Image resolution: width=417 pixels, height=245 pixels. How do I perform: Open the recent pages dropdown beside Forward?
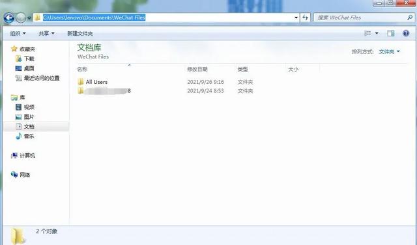tap(29, 18)
